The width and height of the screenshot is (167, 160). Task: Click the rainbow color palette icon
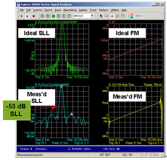tap(132, 16)
